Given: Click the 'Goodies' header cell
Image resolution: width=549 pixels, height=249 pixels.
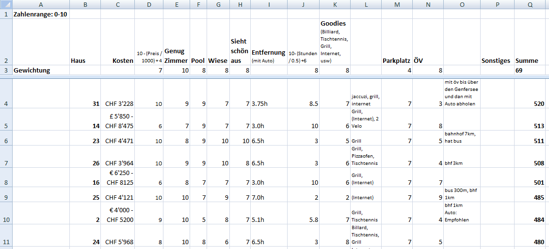Looking at the screenshot, I should coord(335,41).
